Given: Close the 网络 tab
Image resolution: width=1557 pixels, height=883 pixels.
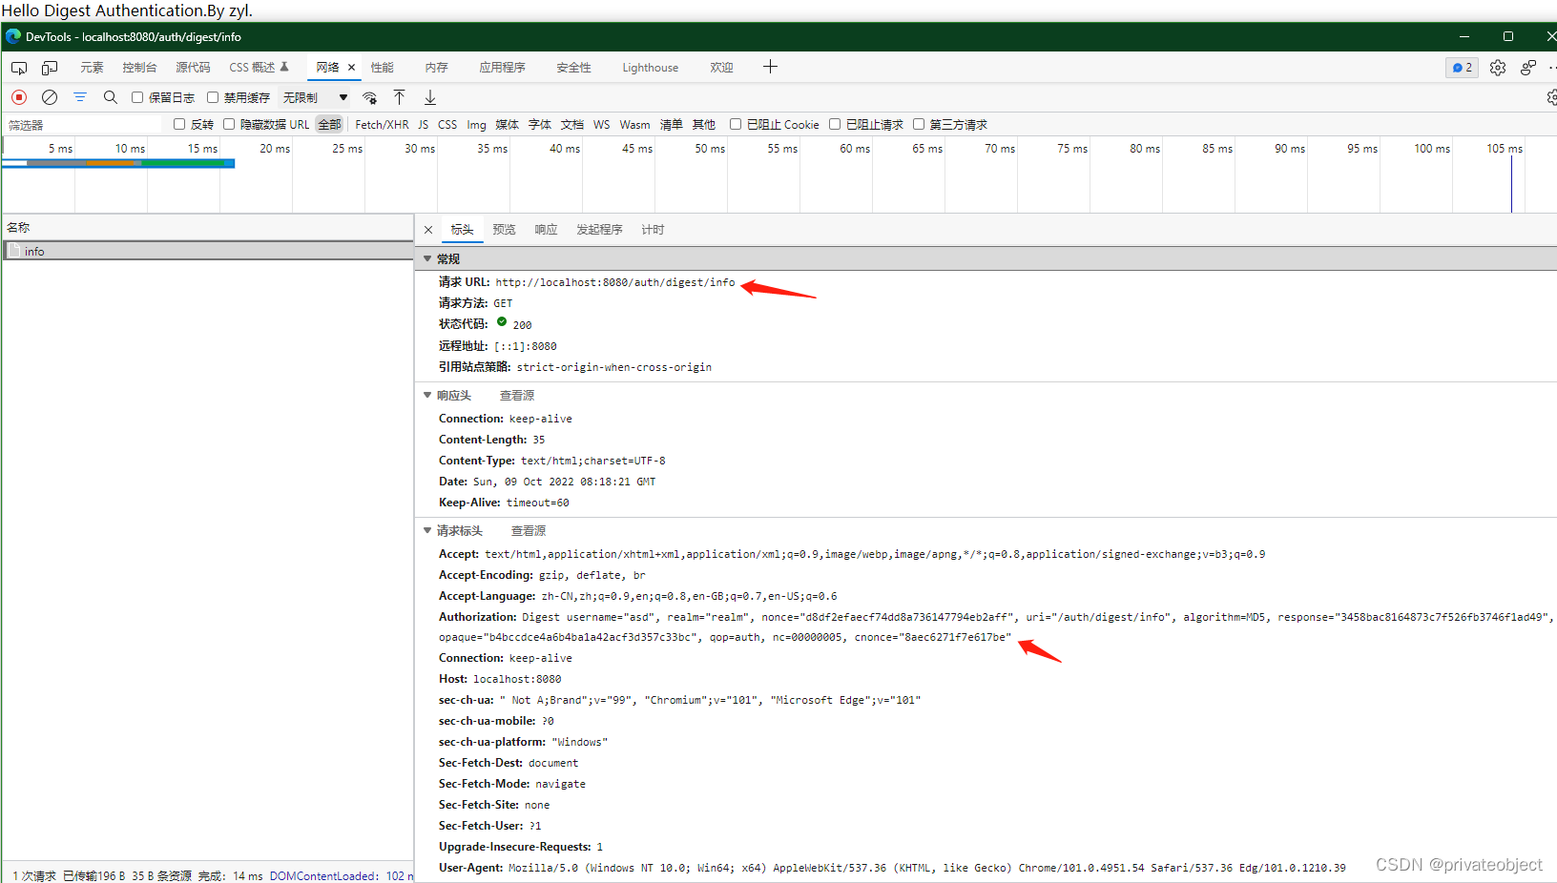Looking at the screenshot, I should pos(351,68).
